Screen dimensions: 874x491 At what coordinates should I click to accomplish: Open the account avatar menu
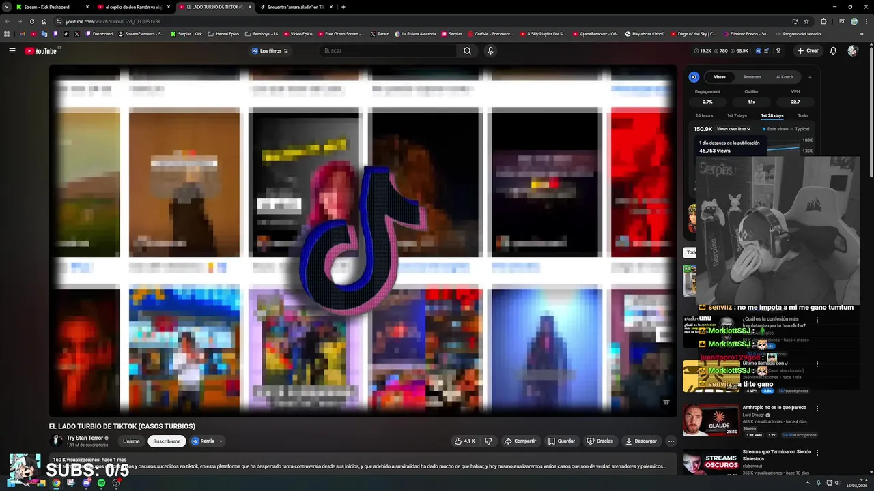[x=852, y=50]
